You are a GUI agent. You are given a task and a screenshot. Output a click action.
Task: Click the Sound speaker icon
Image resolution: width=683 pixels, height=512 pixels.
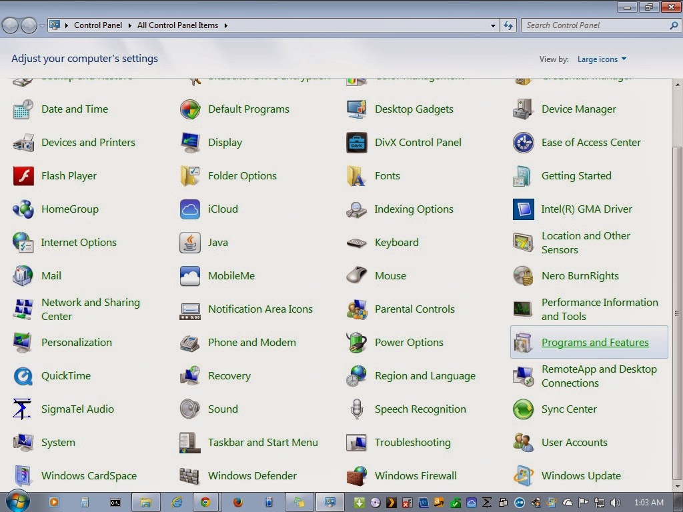tap(190, 409)
